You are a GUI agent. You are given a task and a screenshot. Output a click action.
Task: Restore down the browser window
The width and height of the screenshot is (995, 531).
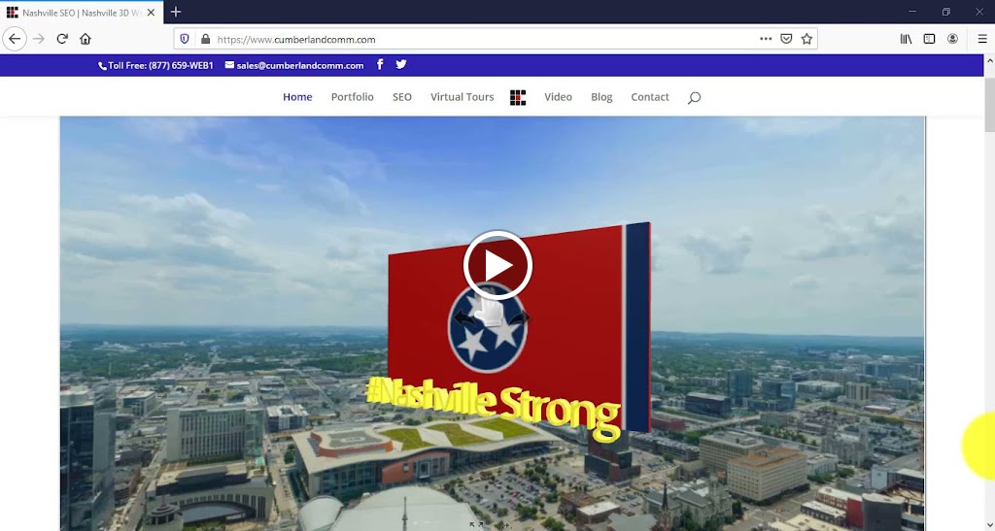coord(945,12)
